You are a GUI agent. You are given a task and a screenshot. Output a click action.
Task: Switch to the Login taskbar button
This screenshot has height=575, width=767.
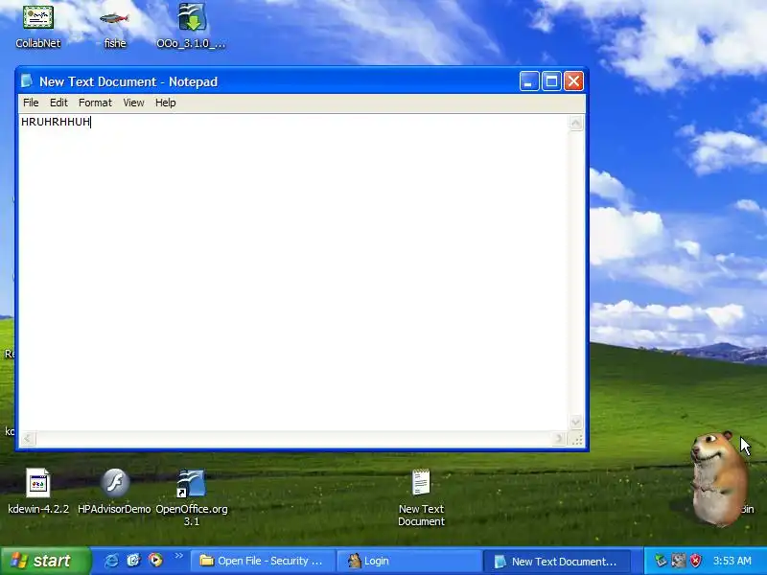(411, 561)
